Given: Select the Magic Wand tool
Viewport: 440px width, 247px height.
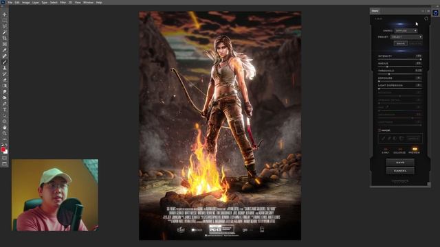Looking at the screenshot, I should click(5, 32).
